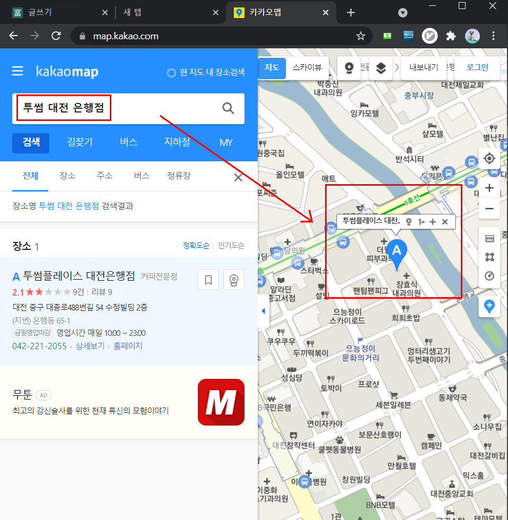This screenshot has height=520, width=508.
Task: Click the blue A marker on map
Action: [397, 254]
